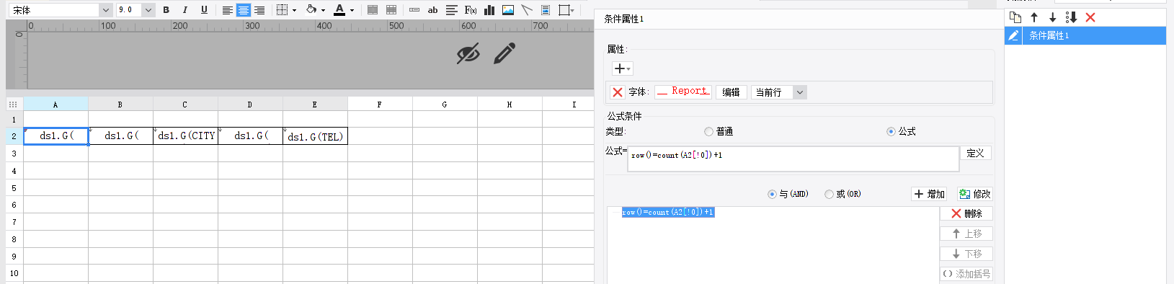Insert a chart using the bar chart icon
Screen dimensions: 1174x284
(x=489, y=10)
